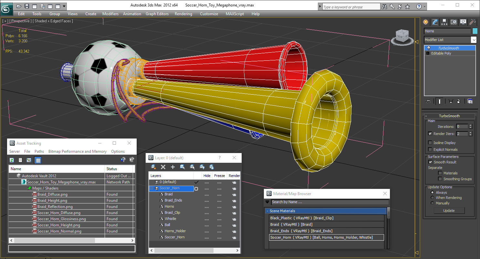Open the Modify command panel tab
Viewport: 480px width, 259px height.
(435, 22)
